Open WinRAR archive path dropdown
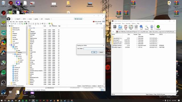 coord(175,32)
